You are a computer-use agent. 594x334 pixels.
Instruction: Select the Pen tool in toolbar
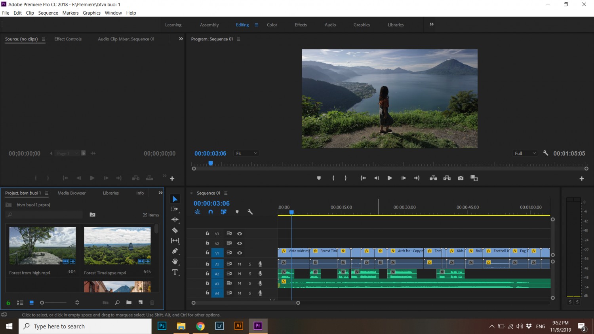pos(175,251)
